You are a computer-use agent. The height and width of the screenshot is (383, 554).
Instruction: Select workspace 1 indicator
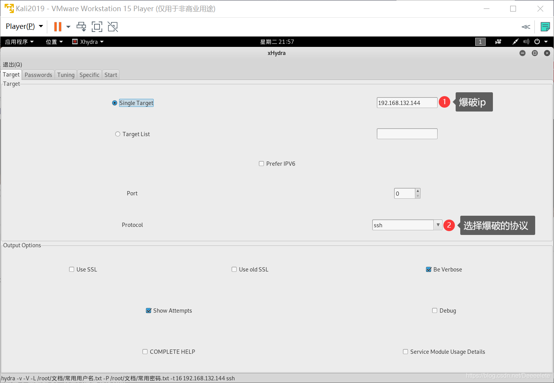point(480,42)
